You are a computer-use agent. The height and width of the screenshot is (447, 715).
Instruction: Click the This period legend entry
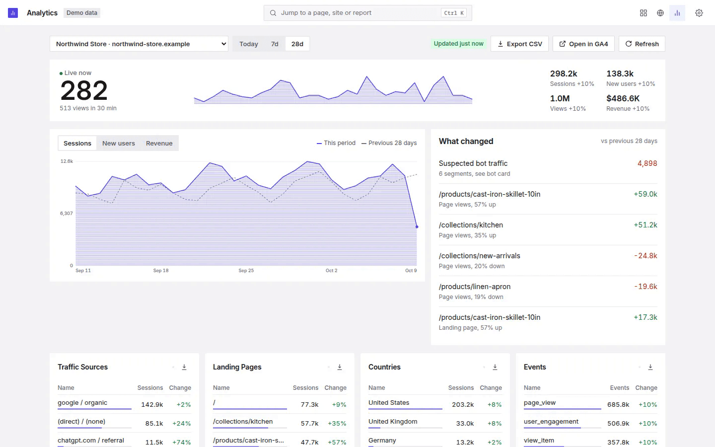pyautogui.click(x=336, y=143)
